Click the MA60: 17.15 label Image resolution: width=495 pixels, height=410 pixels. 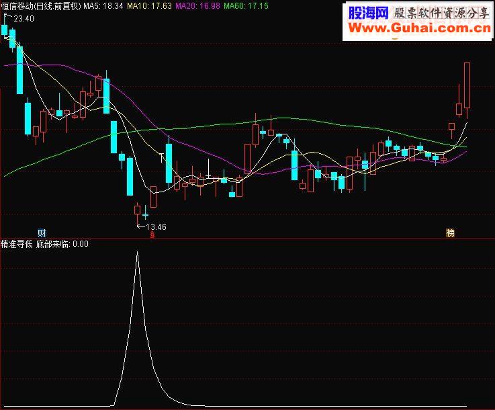coord(246,6)
